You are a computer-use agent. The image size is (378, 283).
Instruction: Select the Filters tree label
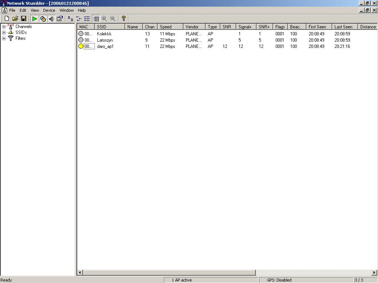21,38
